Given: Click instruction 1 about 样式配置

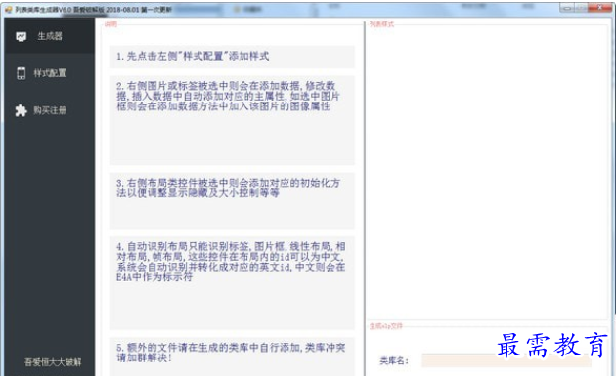Looking at the screenshot, I should 232,56.
